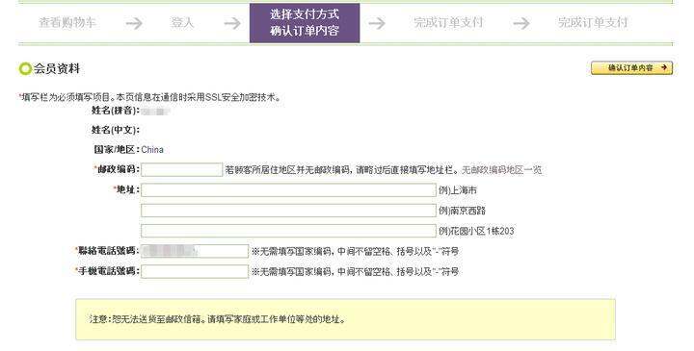Click the 确认订单内容 yellow button
Image resolution: width=694 pixels, height=351 pixels.
click(x=631, y=68)
